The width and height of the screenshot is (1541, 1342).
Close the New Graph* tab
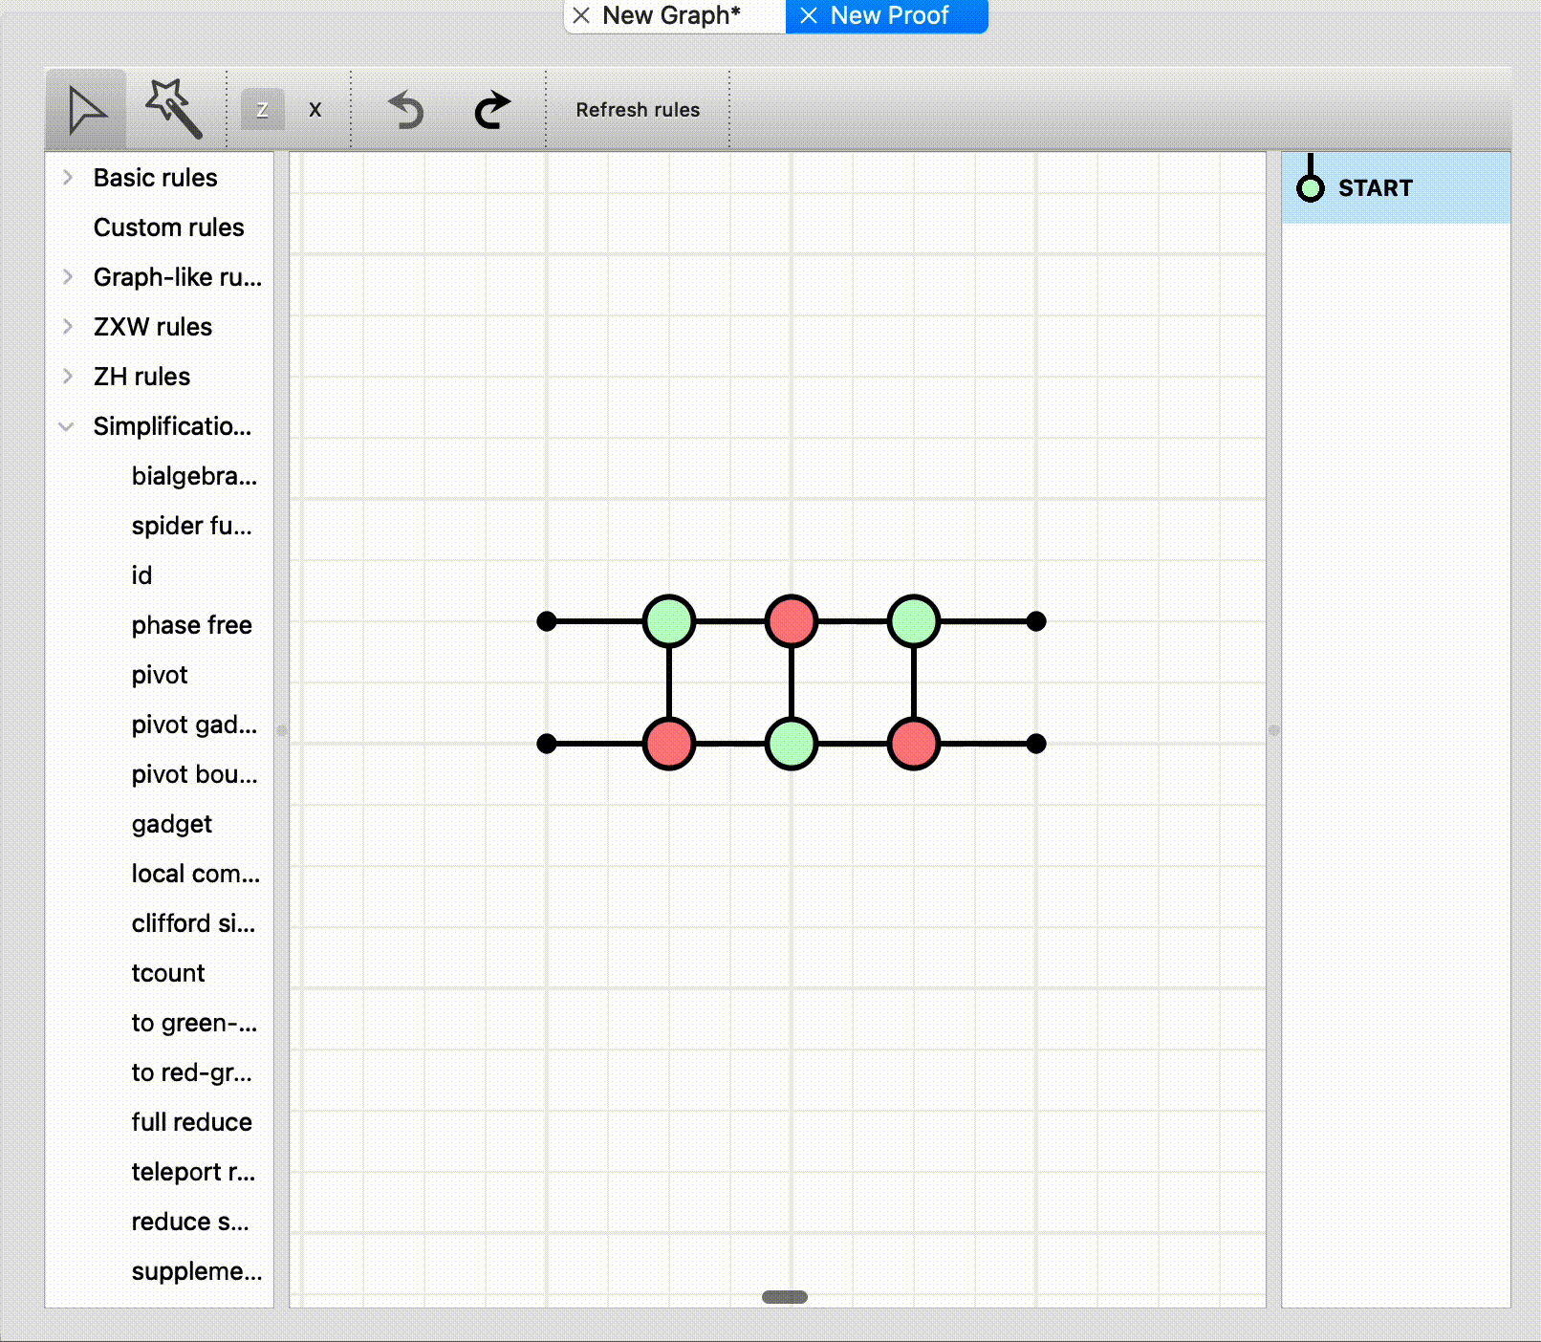coord(581,15)
